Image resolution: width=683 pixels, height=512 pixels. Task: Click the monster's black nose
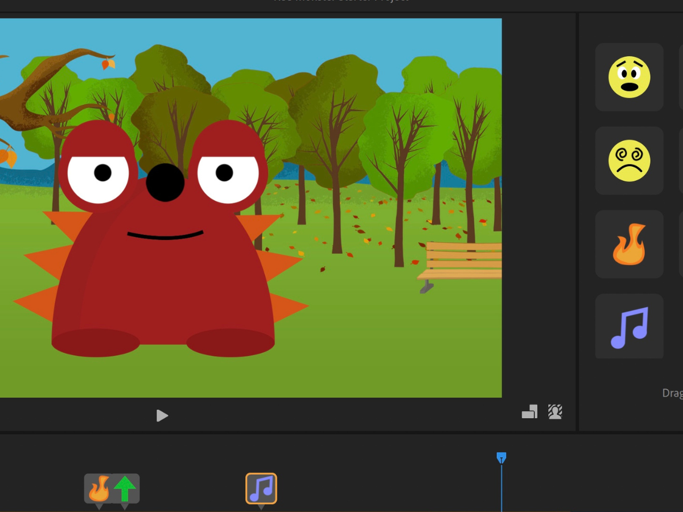[x=165, y=183]
